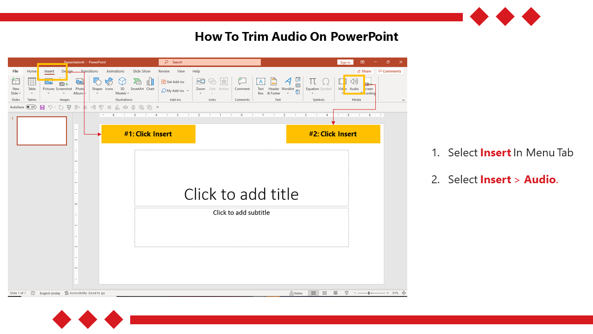Open the My Add-ins dropdown arrow

tap(188, 91)
